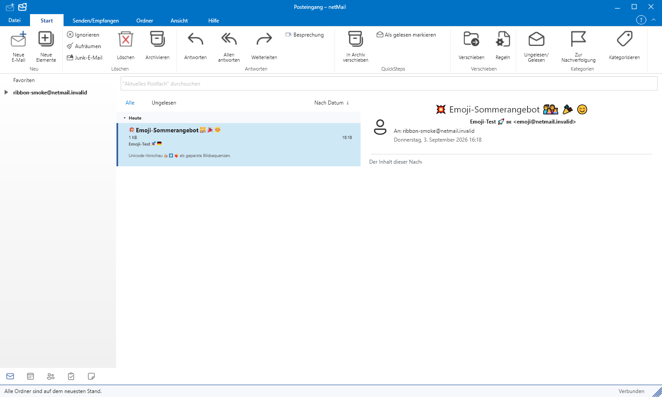Switch to the Mail view icon
The height and width of the screenshot is (397, 662).
[10, 376]
